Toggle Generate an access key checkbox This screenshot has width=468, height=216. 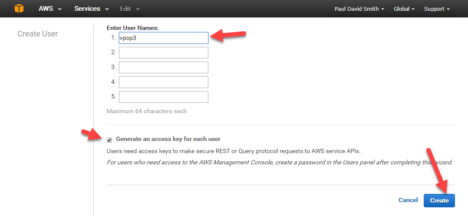click(x=109, y=140)
